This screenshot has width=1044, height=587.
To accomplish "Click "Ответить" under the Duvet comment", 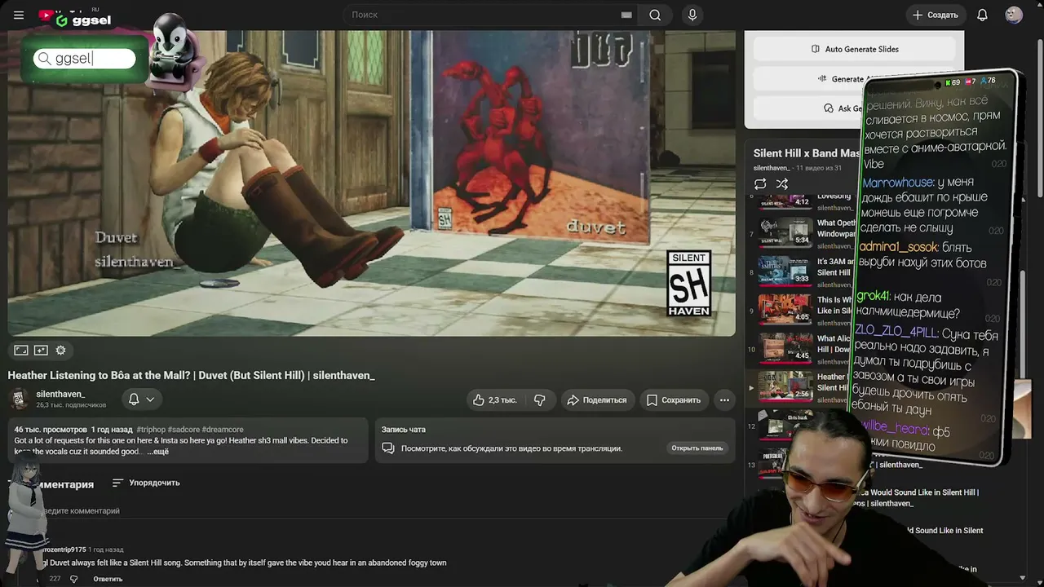I will tap(108, 579).
